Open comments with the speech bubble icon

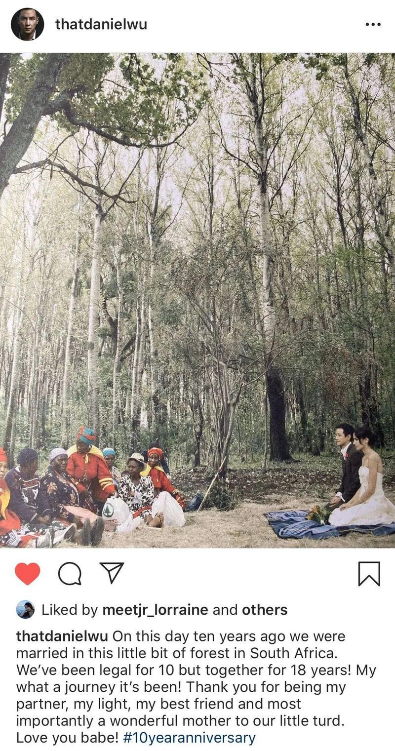click(70, 574)
